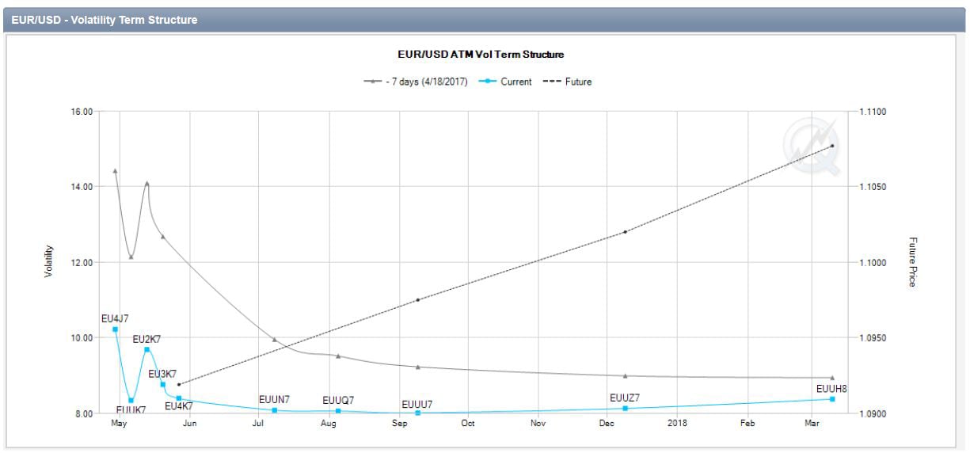Click the chart title 'EUR/USD ATM Vol Term Structure'

click(481, 55)
